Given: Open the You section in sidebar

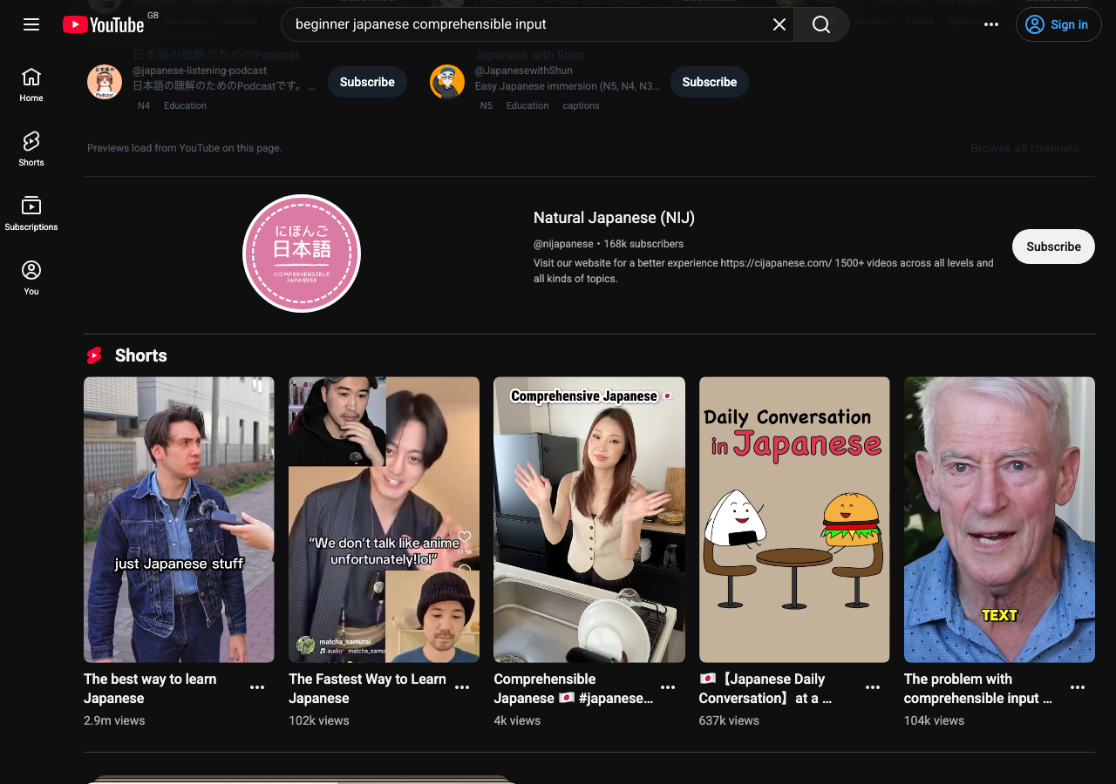Looking at the screenshot, I should (x=31, y=278).
